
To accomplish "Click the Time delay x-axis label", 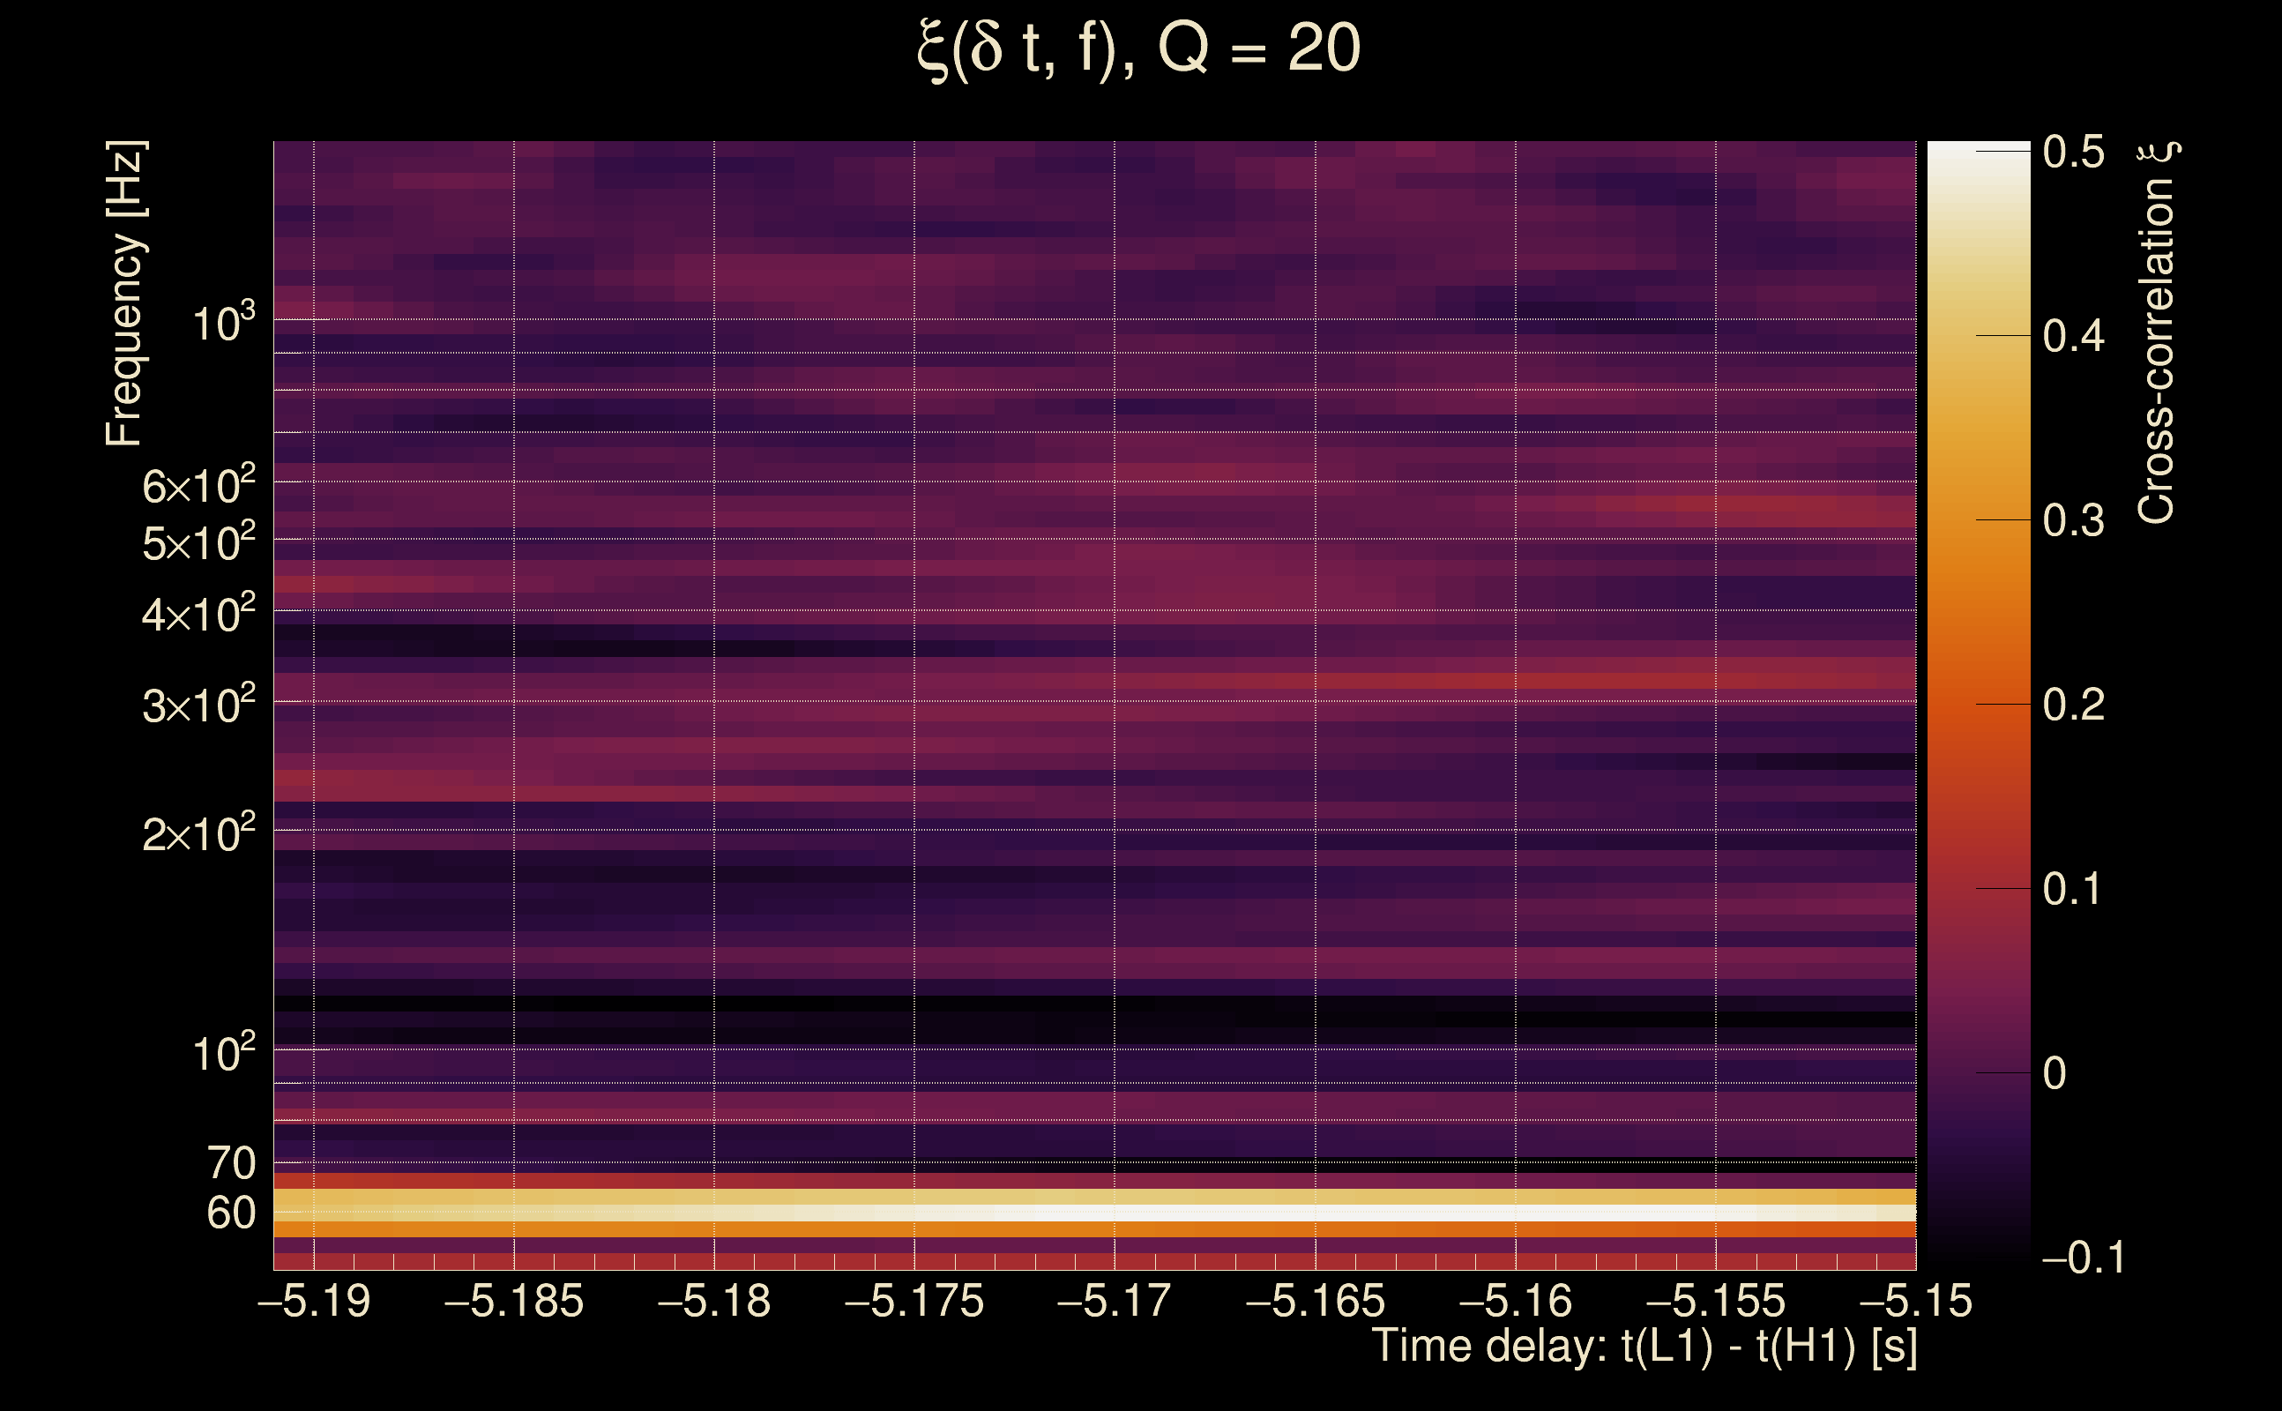I will pyautogui.click(x=1644, y=1347).
